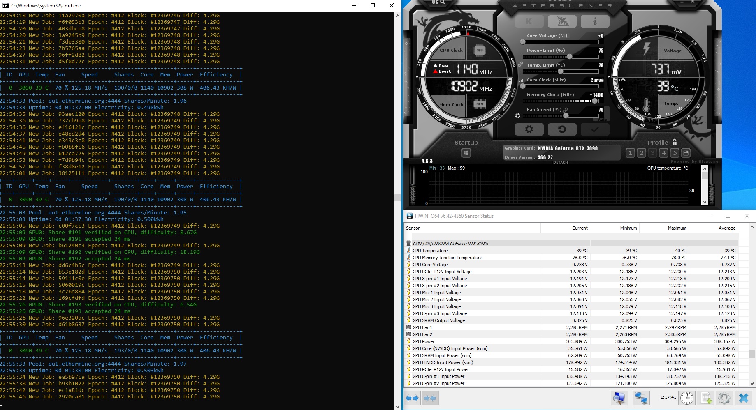The height and width of the screenshot is (410, 756).
Task: Close HWiNFO sensors with the blue X
Action: [x=744, y=398]
